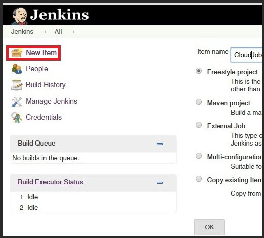Viewport: 264px width, 238px height.
Task: Select the Copy existing Item option
Action: tap(199, 179)
